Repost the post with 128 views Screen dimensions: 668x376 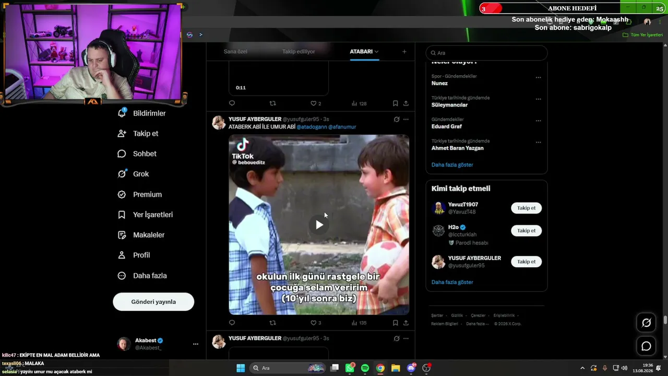pyautogui.click(x=272, y=103)
